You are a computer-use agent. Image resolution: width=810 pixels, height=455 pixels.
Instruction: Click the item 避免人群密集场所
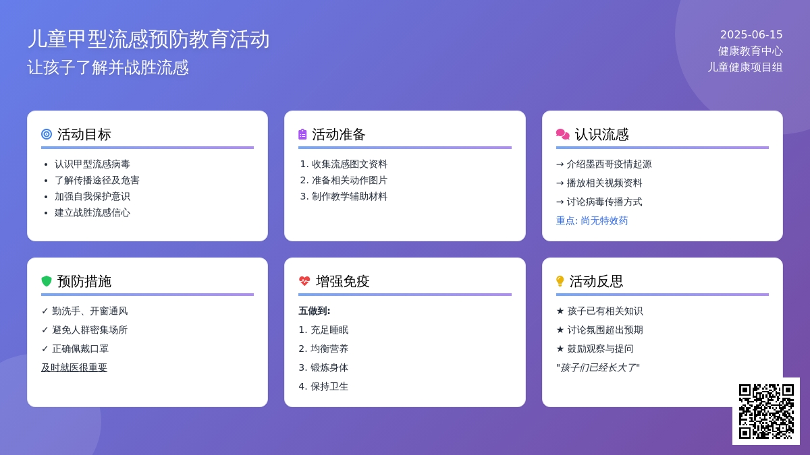tap(84, 330)
